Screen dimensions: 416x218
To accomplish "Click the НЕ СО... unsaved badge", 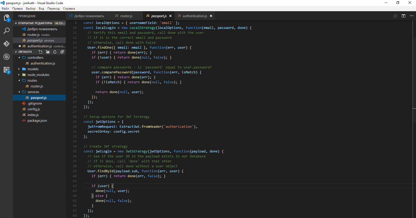I will pyautogui.click(x=60, y=23).
